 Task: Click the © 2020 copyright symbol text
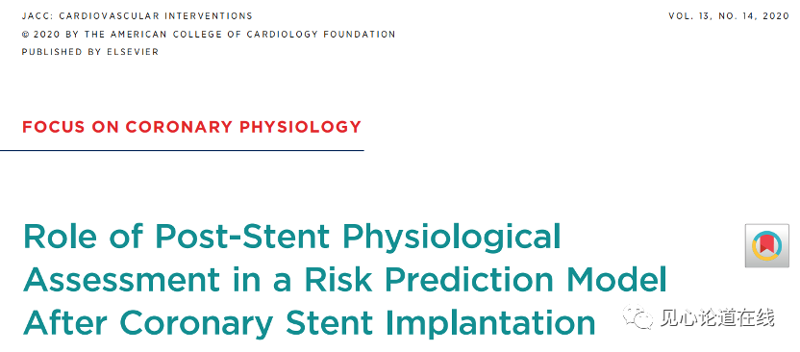click(x=40, y=35)
